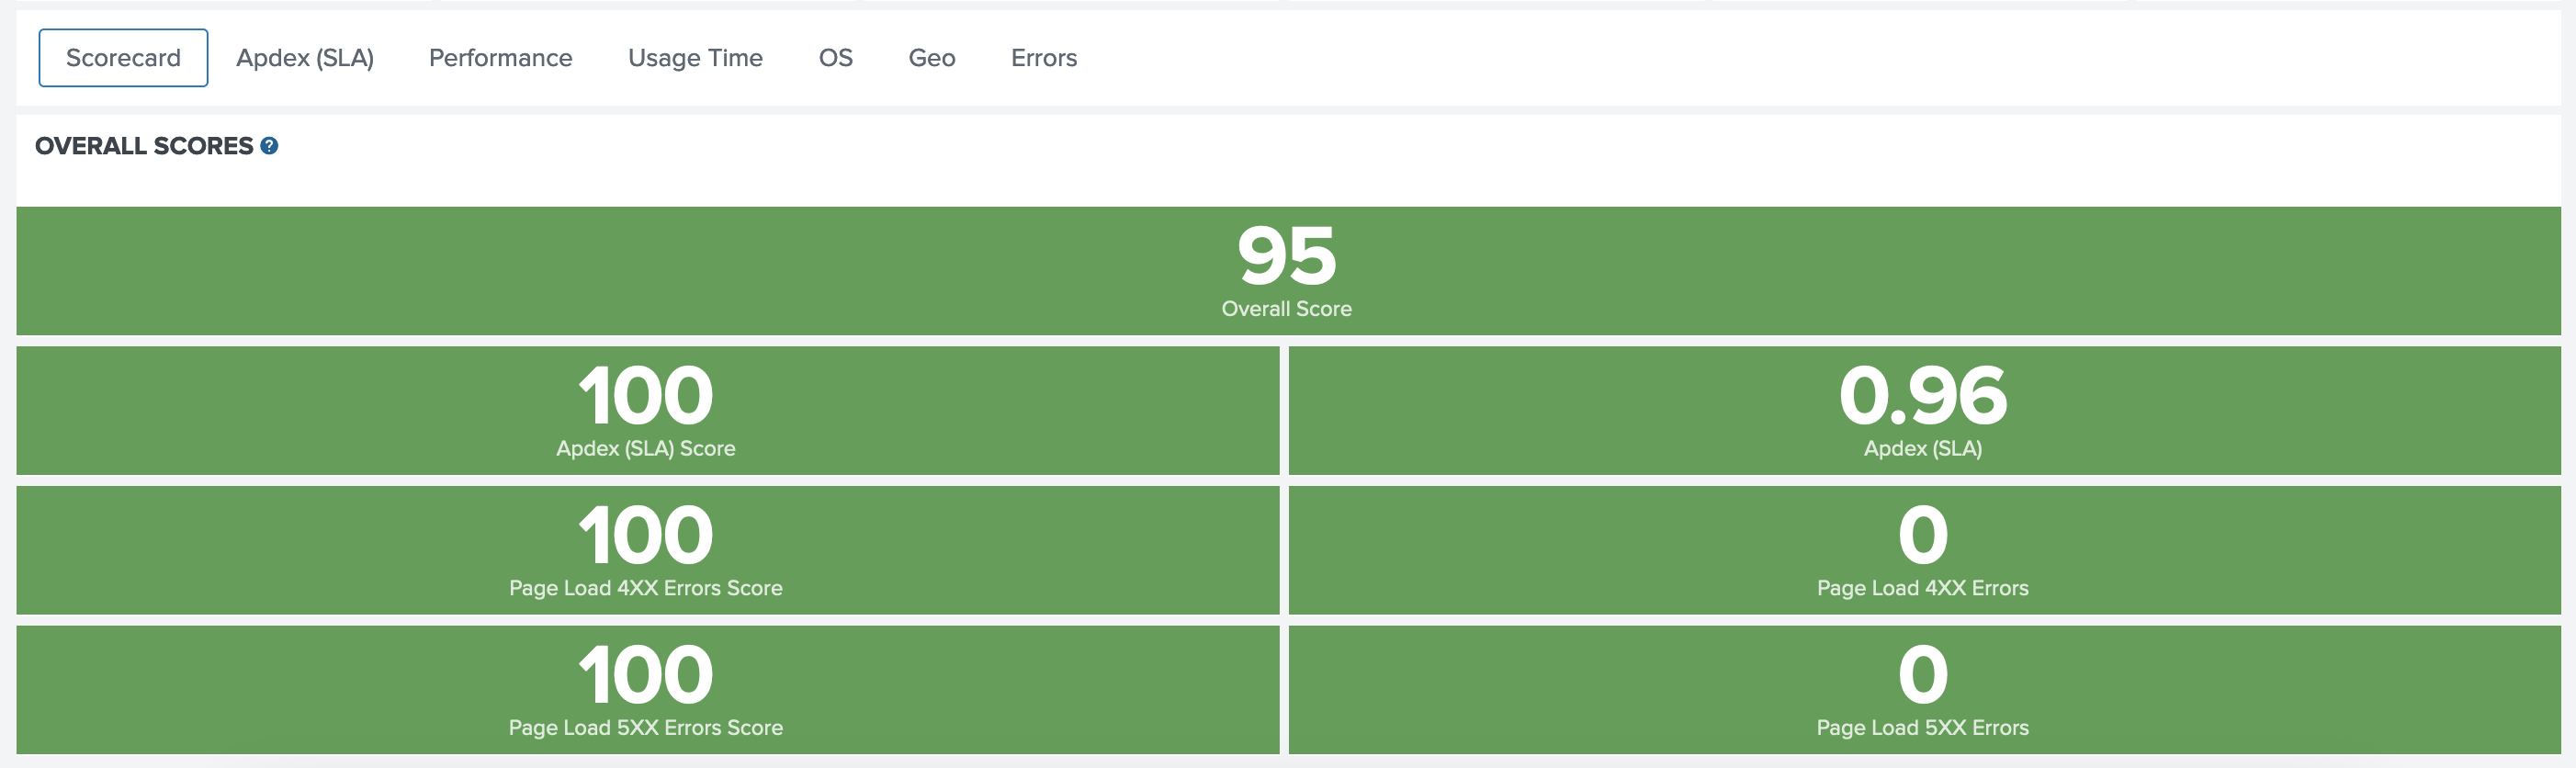This screenshot has height=768, width=2576.
Task: Switch to the Apdex (SLA) tab
Action: click(x=304, y=58)
